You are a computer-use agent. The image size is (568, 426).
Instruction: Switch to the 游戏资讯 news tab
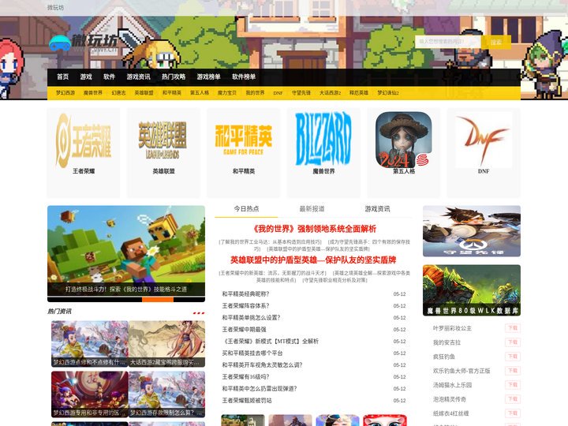click(377, 208)
